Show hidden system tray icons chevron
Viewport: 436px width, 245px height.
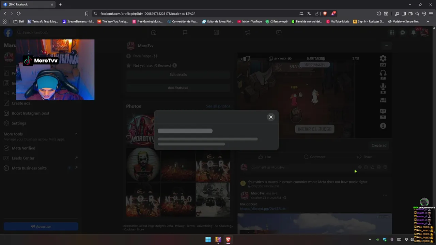point(370,240)
